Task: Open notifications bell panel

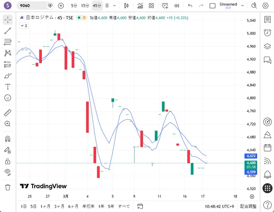Action: coord(268,174)
